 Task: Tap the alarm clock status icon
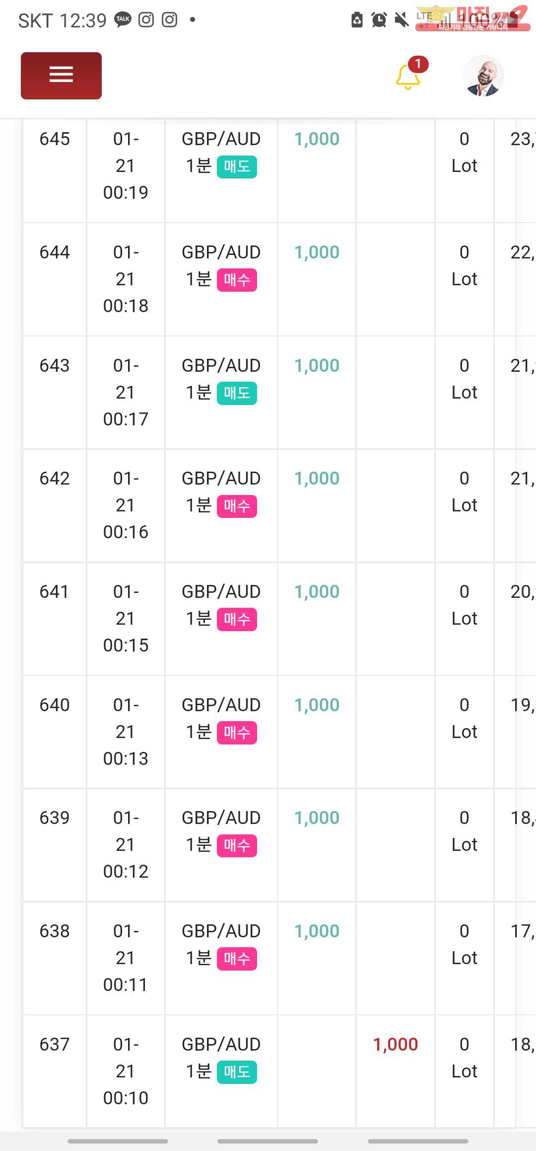click(379, 20)
